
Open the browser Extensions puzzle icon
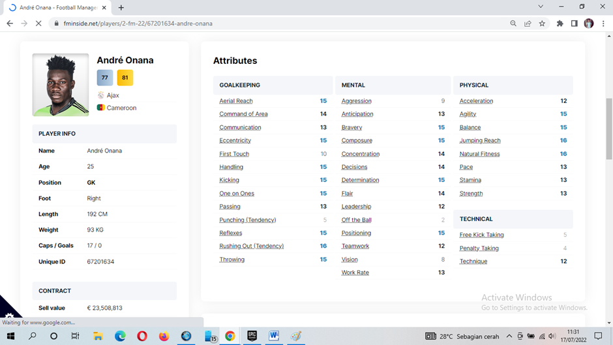[560, 23]
